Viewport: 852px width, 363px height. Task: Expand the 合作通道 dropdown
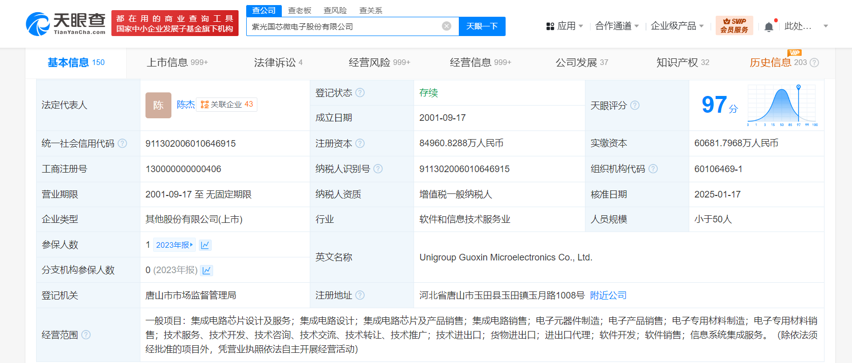pyautogui.click(x=616, y=26)
